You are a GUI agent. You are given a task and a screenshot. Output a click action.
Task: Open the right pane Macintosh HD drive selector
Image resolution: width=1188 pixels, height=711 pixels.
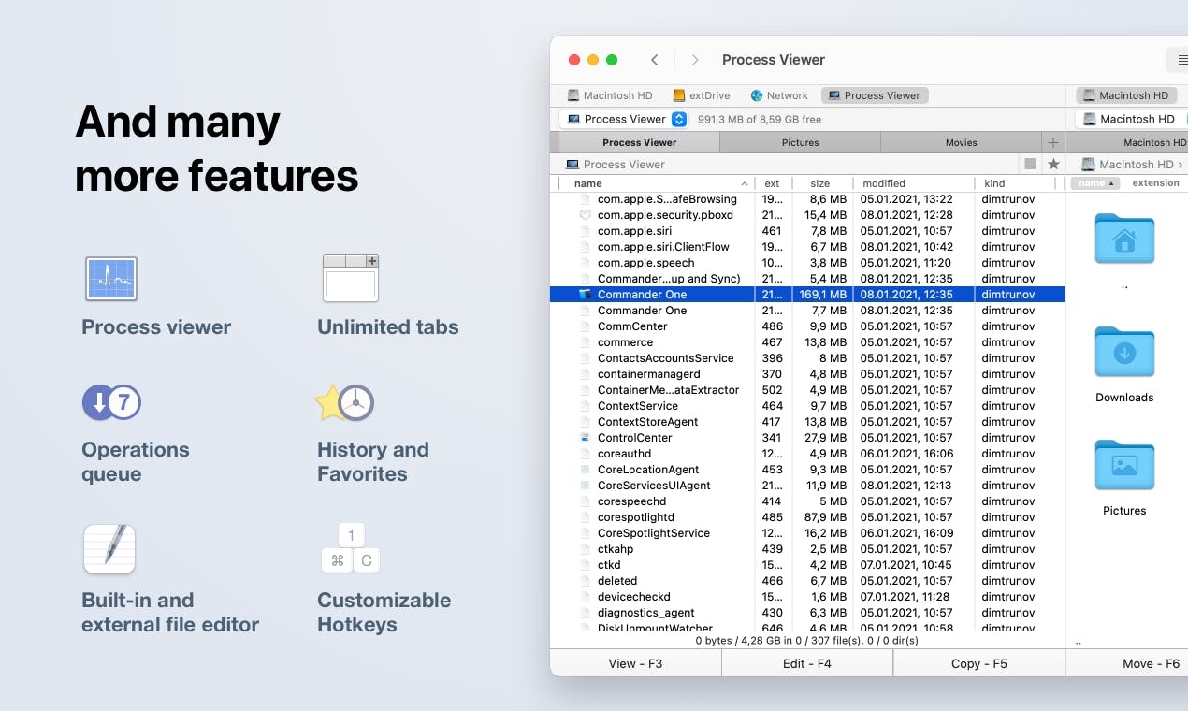coord(1132,119)
